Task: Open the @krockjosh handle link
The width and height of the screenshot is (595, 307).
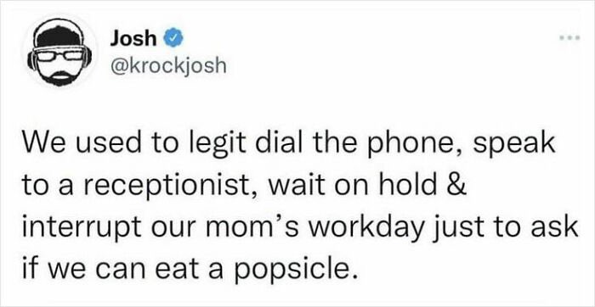Action: (x=167, y=67)
